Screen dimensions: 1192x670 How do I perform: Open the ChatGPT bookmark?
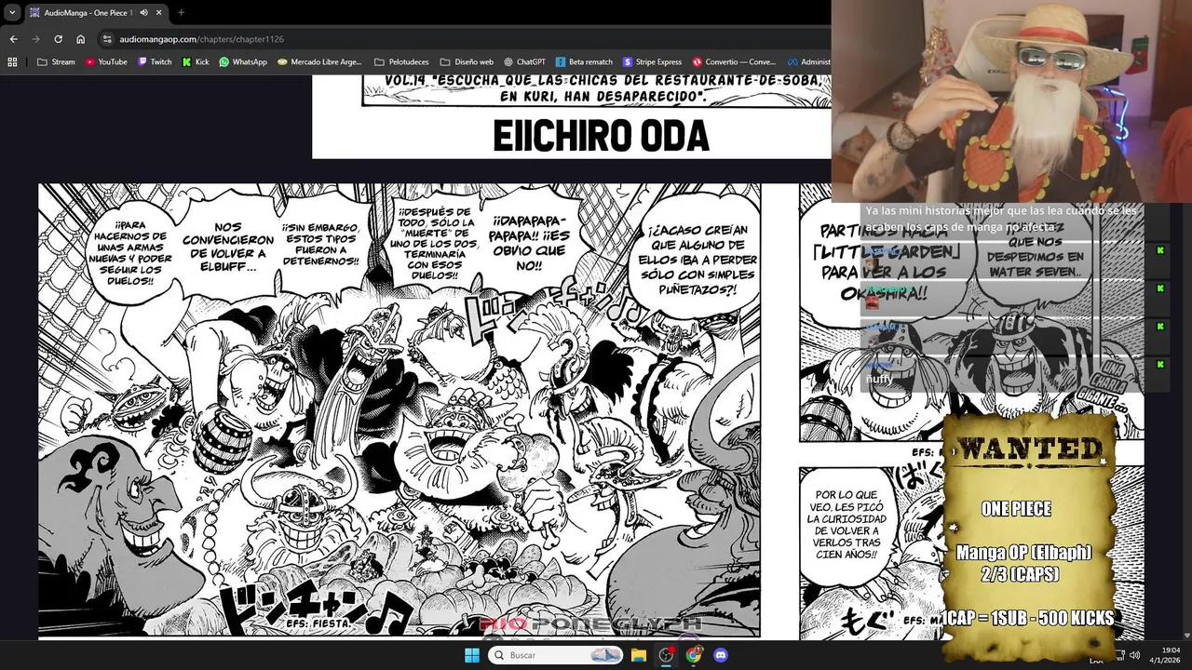point(524,62)
